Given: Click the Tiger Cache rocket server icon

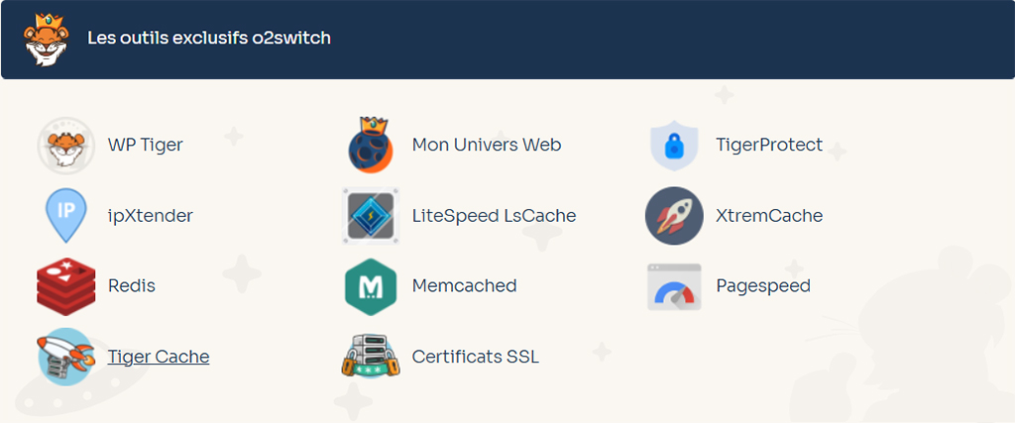Looking at the screenshot, I should coord(66,357).
